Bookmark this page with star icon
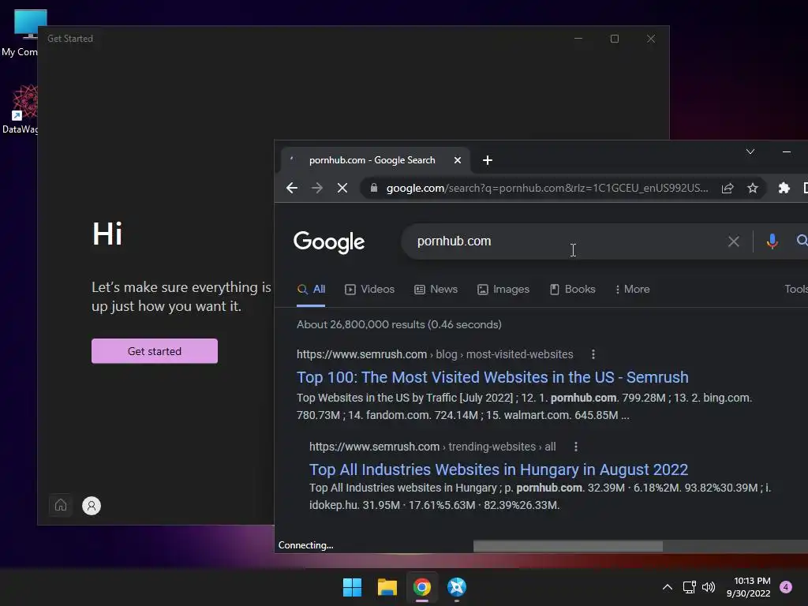Viewport: 808px width, 606px height. pos(752,188)
